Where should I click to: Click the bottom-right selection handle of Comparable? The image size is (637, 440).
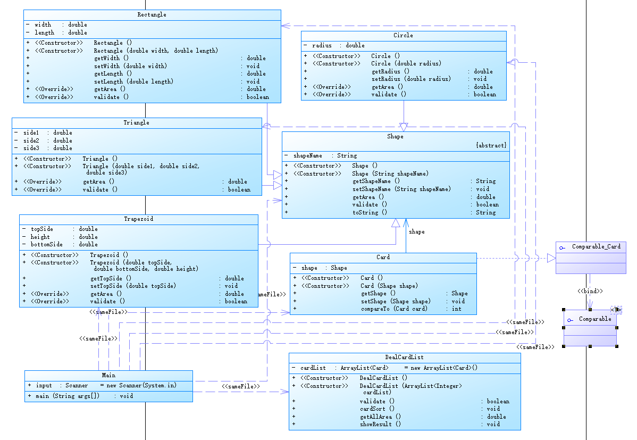(617, 346)
